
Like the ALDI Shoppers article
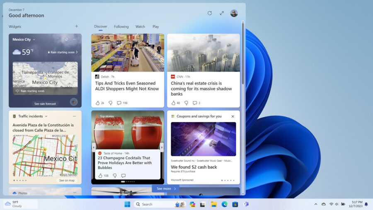click(97, 103)
